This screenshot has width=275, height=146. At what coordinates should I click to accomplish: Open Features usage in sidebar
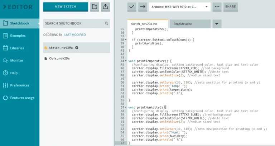[23, 98]
